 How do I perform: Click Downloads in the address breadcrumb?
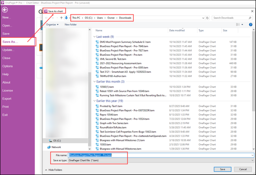pyautogui.click(x=125, y=18)
